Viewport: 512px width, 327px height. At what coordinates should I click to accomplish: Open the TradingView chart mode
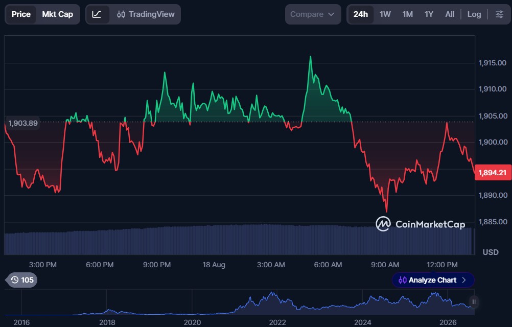(146, 14)
